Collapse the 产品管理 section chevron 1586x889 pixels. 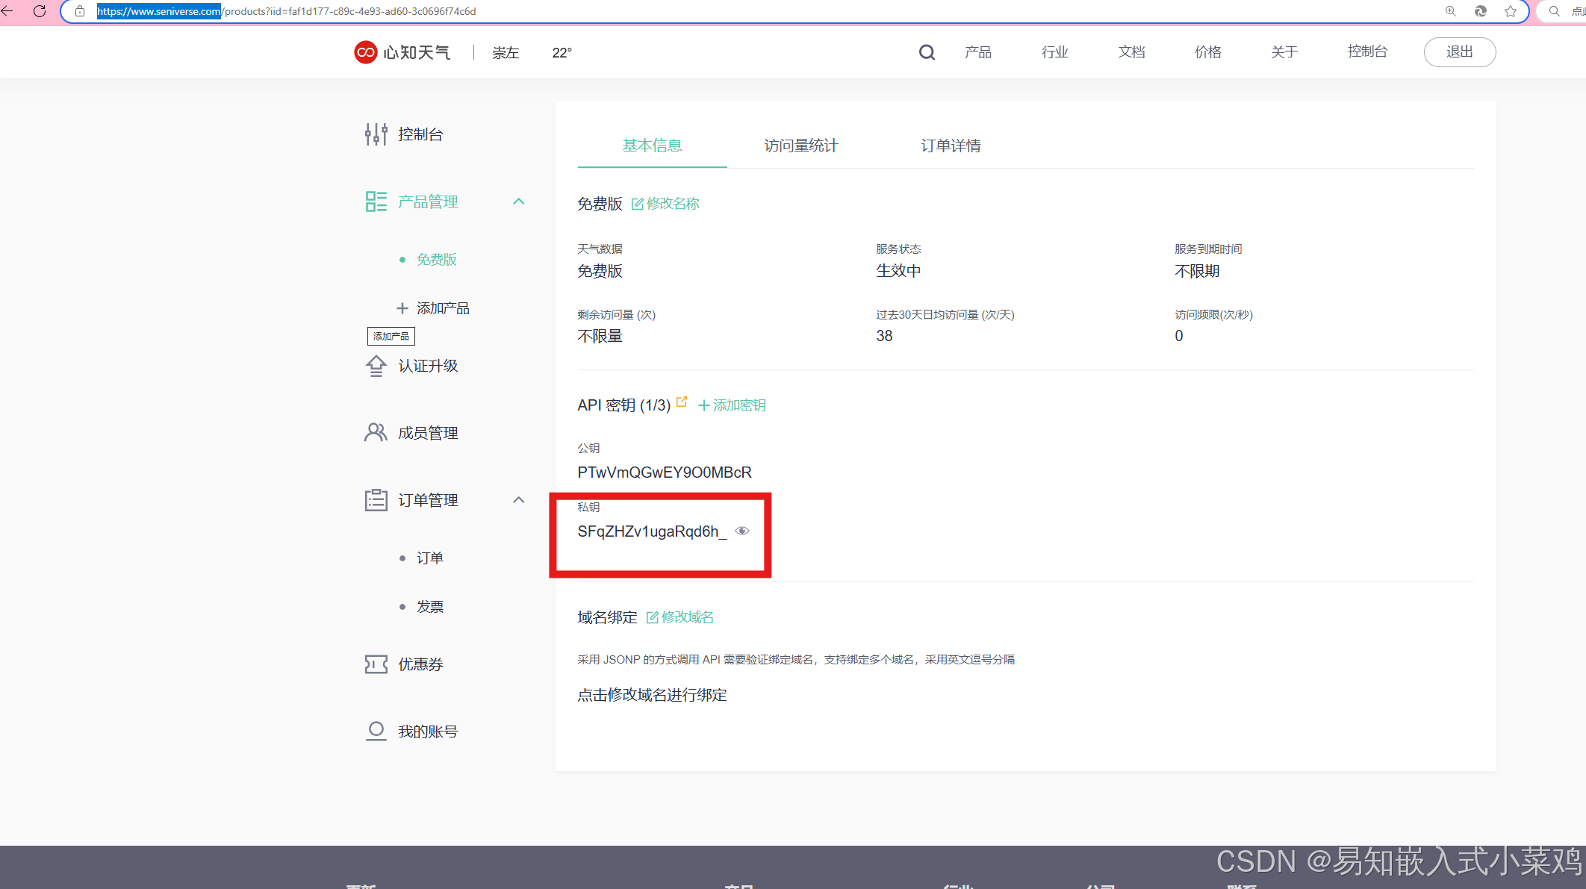pyautogui.click(x=519, y=201)
